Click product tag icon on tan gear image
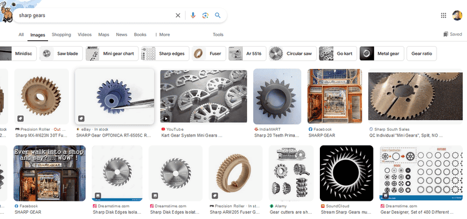This screenshot has height=219, width=467. click(x=20, y=119)
